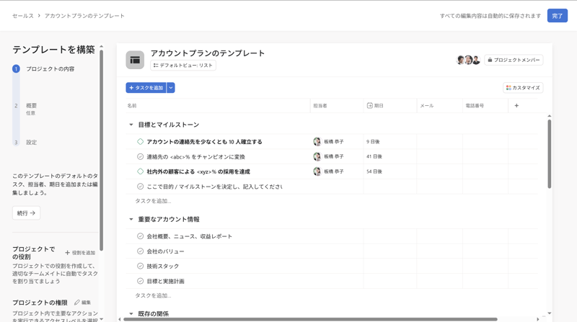Click the 電話番号 column header
The image size is (577, 322).
475,105
